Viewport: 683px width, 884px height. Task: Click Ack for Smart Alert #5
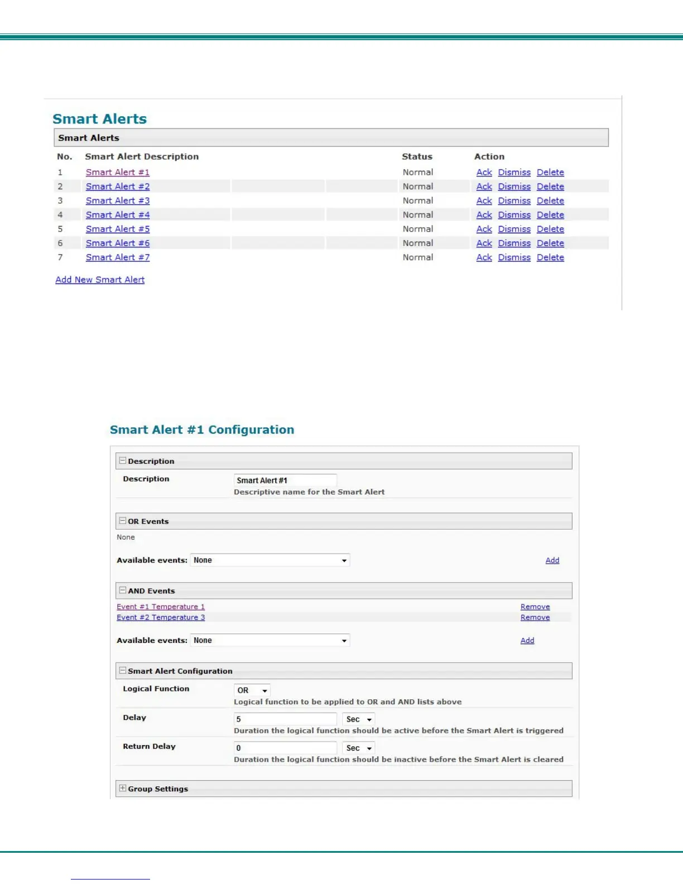pos(484,229)
